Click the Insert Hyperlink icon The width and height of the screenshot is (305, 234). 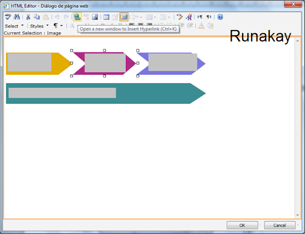pos(77,17)
